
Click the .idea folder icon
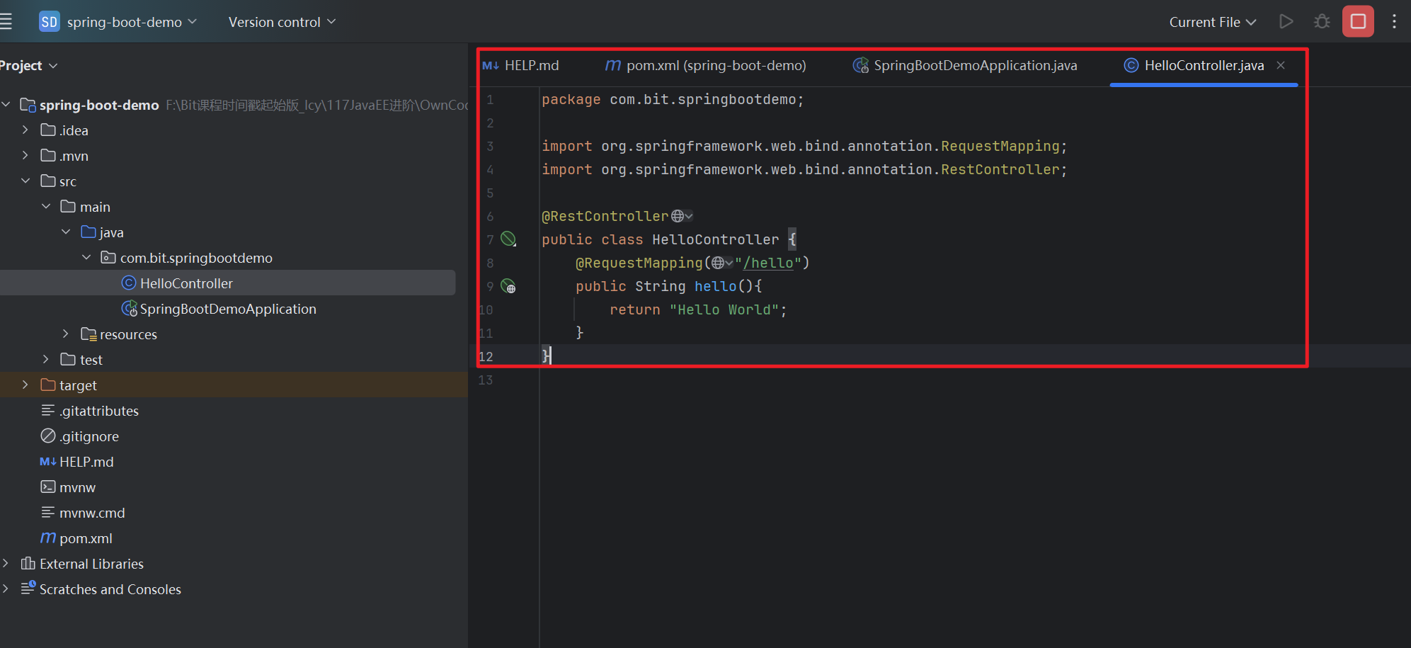pyautogui.click(x=48, y=130)
